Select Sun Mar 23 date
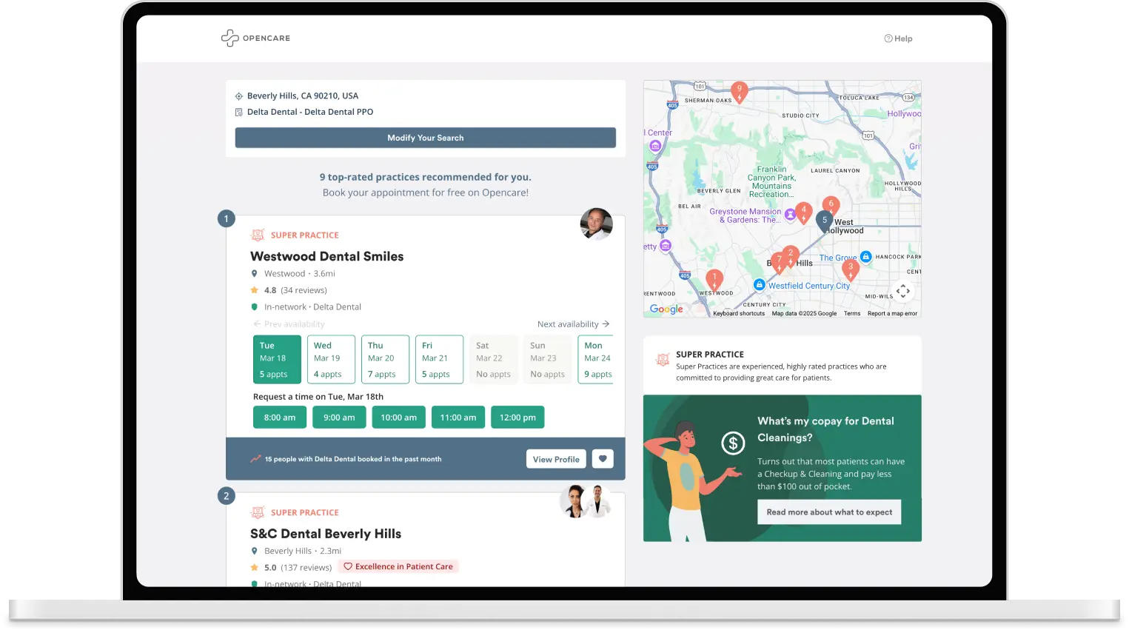 click(x=547, y=360)
